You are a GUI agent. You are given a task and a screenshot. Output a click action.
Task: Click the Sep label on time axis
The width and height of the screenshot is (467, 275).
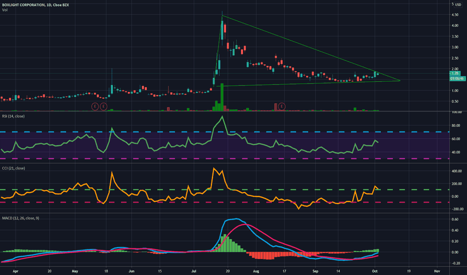coord(315,271)
